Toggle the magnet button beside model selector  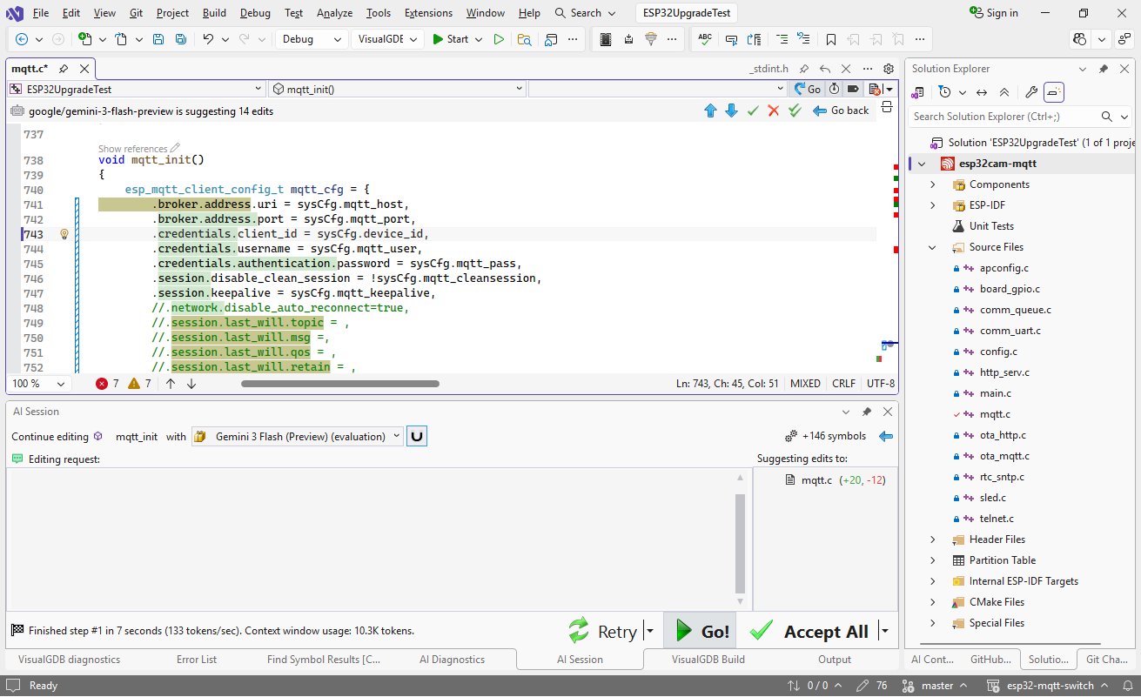tap(417, 437)
